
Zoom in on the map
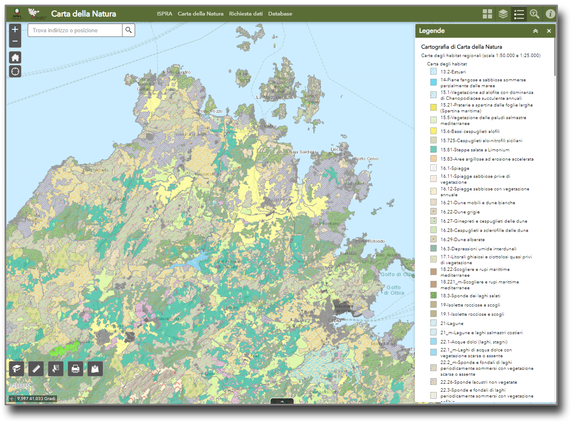click(x=15, y=29)
